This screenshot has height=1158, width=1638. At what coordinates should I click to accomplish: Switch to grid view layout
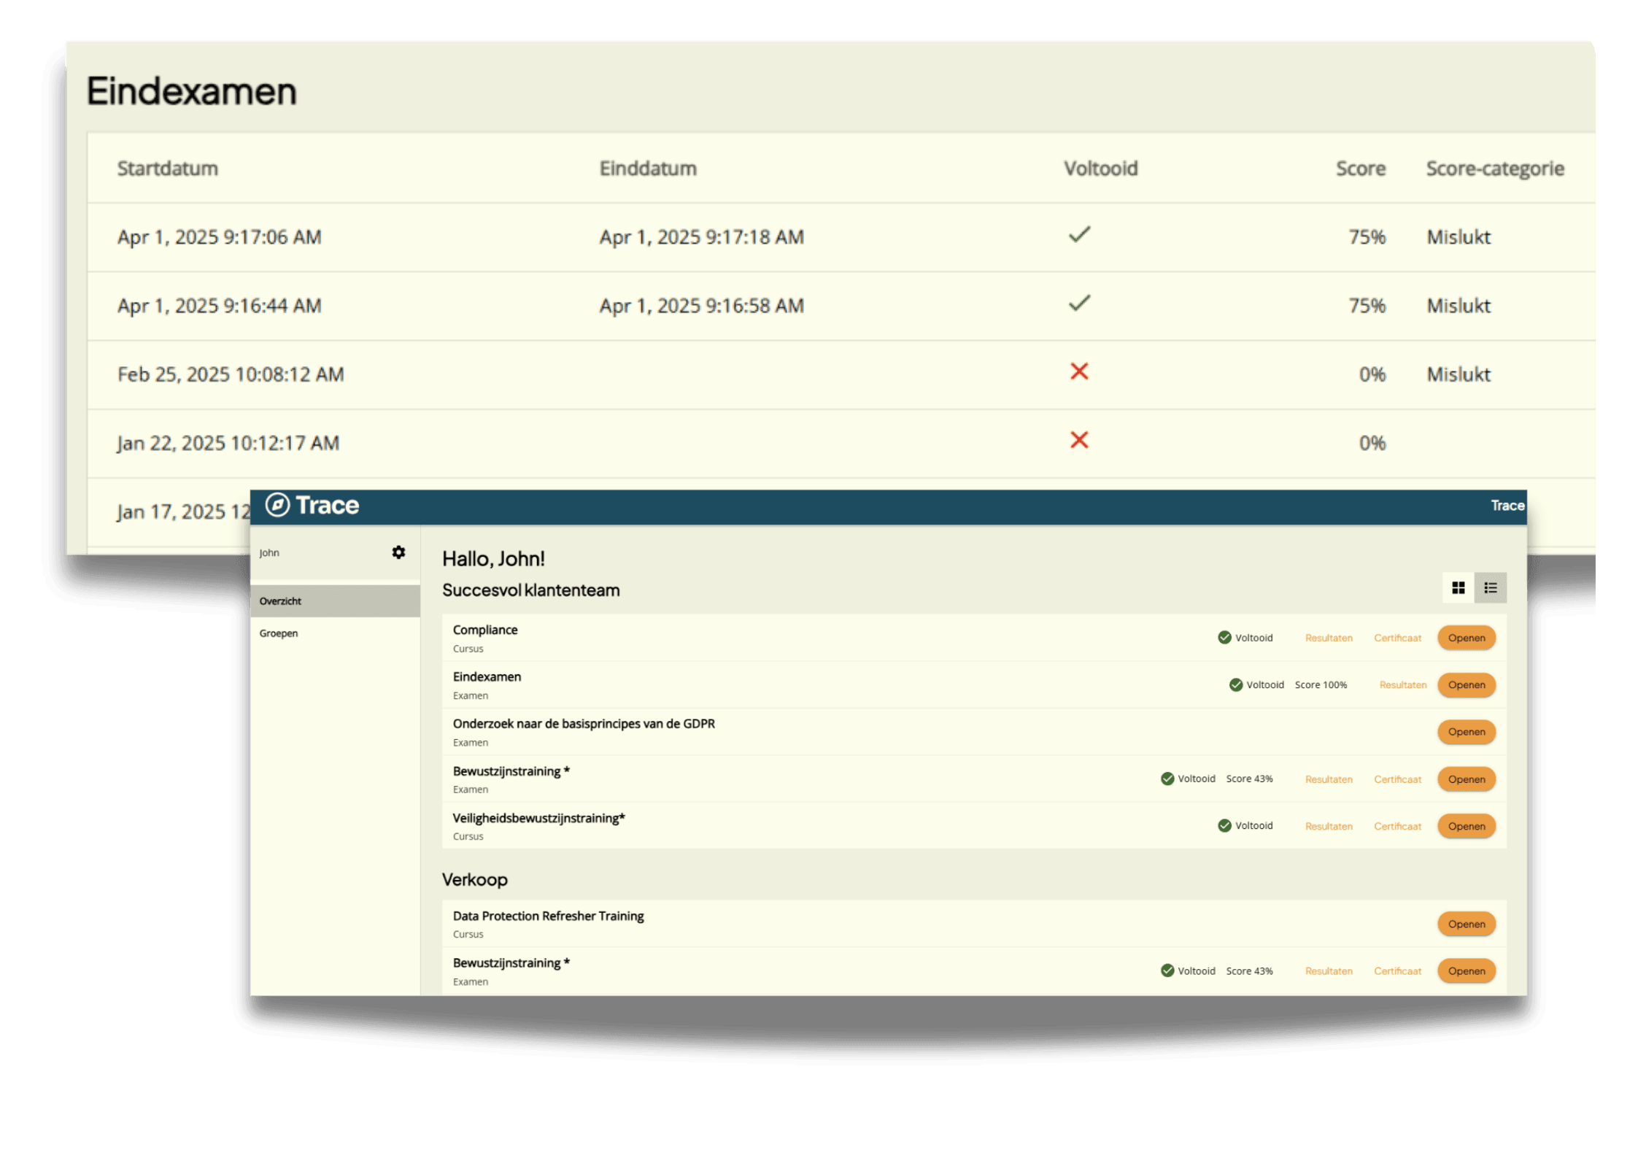pos(1458,587)
